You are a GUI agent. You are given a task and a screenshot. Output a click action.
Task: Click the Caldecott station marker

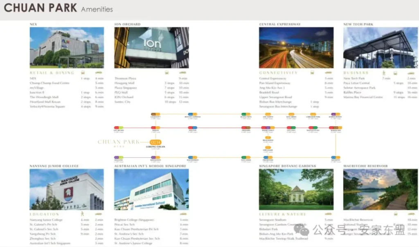point(155,114)
